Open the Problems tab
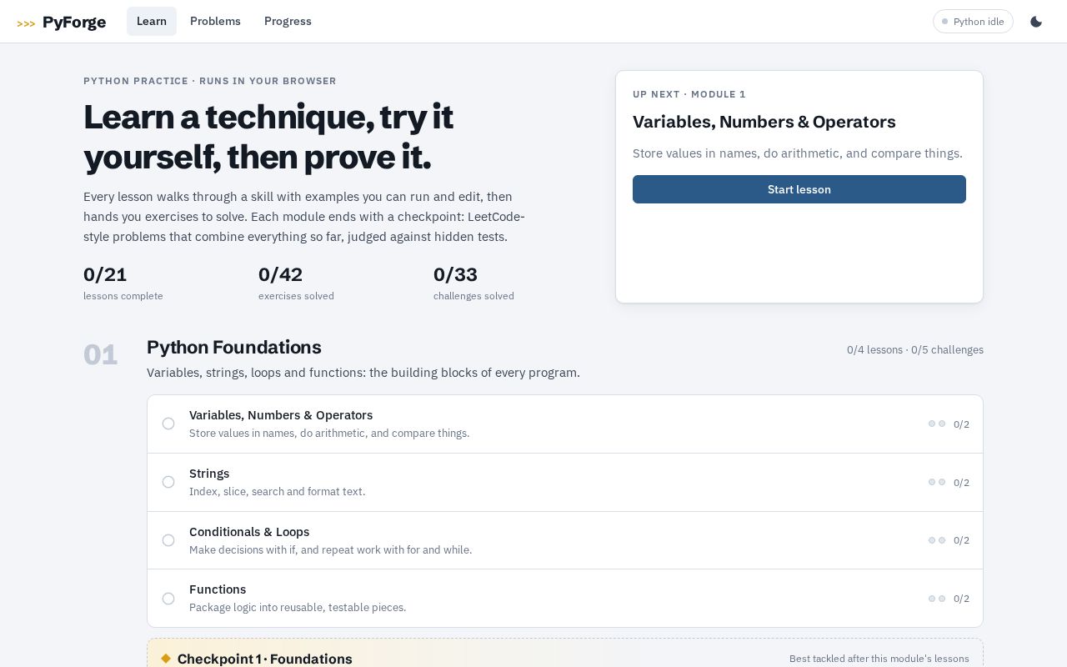 tap(215, 22)
